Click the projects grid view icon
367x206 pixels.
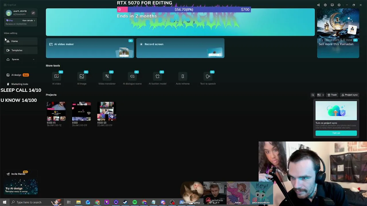tap(319, 95)
